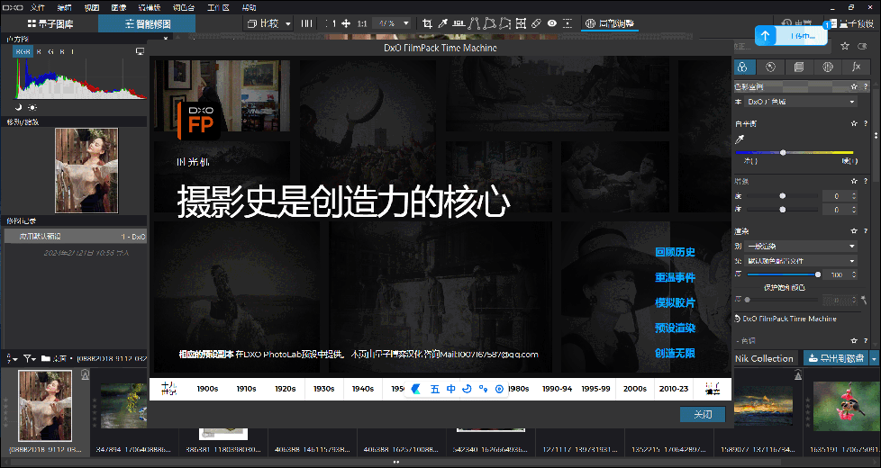Click DxO FP logo in Time Machine
881x468 pixels.
pyautogui.click(x=198, y=120)
